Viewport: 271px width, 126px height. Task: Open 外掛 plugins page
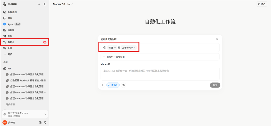coord(25,48)
